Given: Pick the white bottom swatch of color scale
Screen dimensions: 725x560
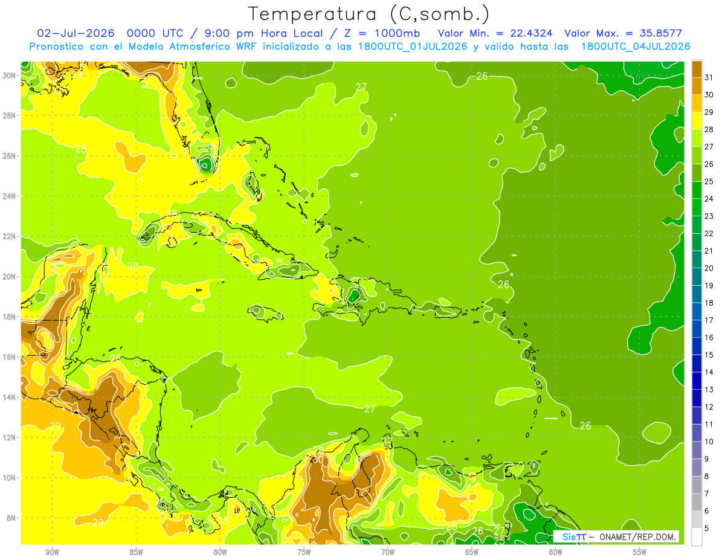Looking at the screenshot, I should click(697, 537).
